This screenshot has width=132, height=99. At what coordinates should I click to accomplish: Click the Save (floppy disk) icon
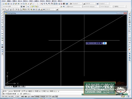click(x=8, y=4)
